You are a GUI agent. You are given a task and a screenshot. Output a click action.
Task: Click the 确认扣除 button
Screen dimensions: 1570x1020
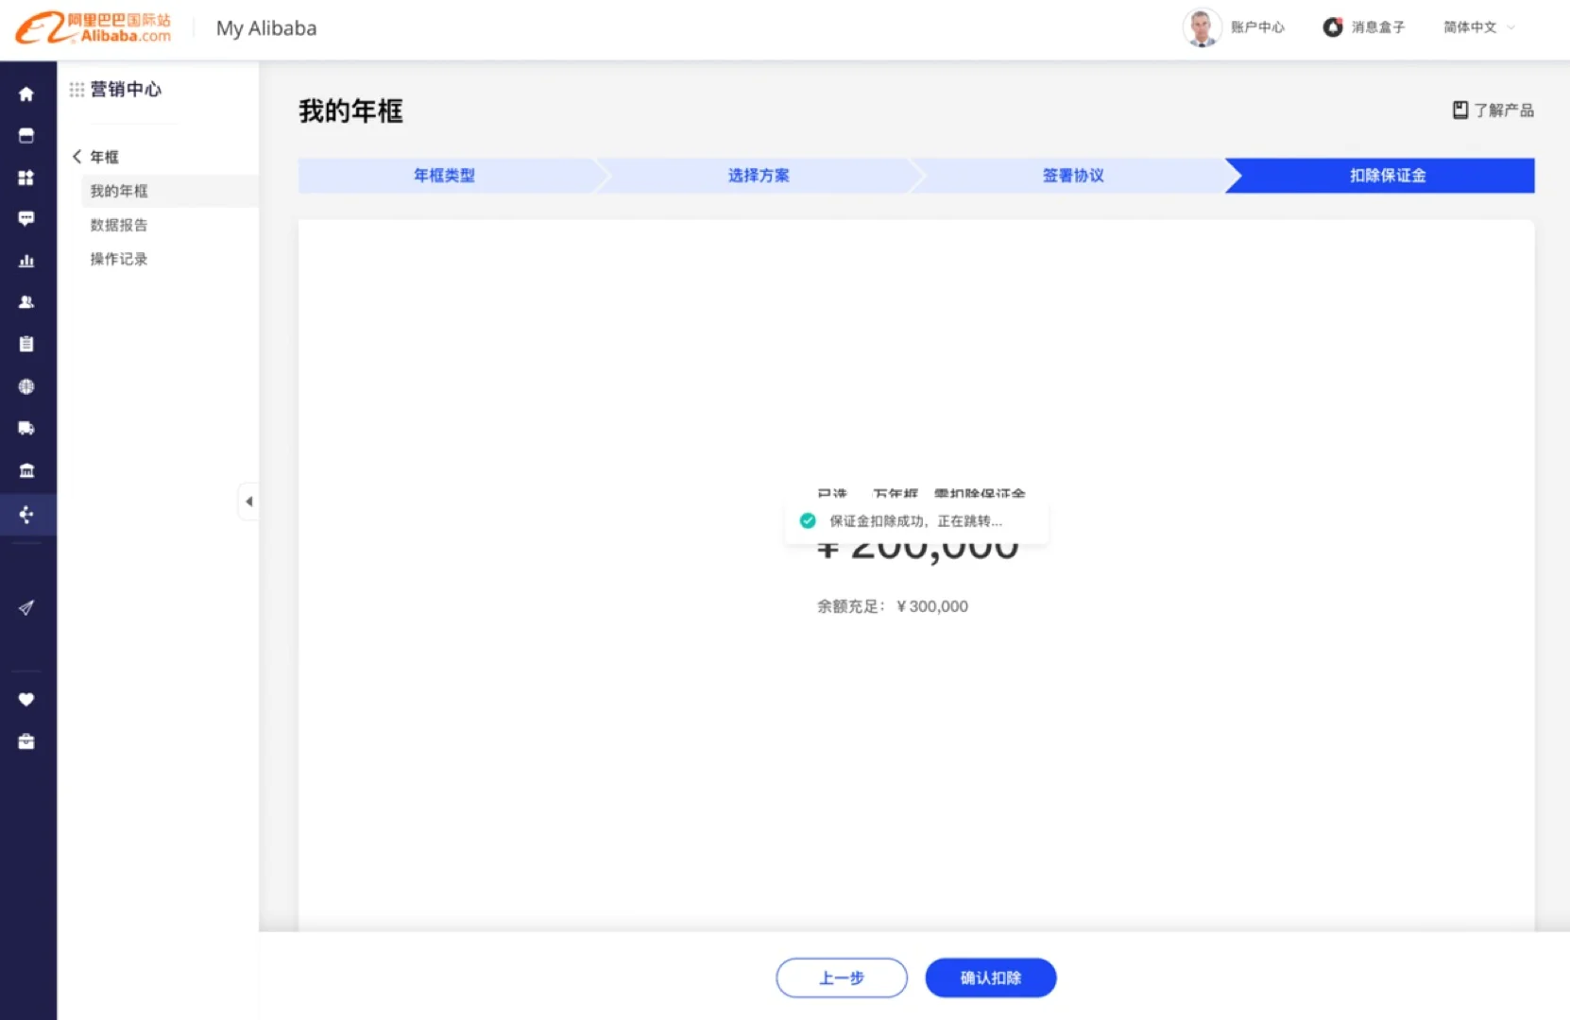tap(990, 977)
